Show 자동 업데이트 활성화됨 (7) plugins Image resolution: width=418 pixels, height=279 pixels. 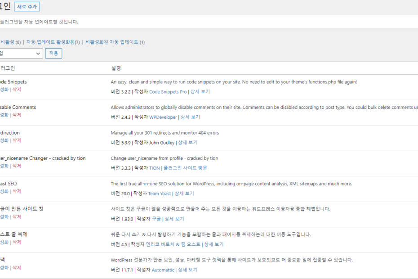53,42
